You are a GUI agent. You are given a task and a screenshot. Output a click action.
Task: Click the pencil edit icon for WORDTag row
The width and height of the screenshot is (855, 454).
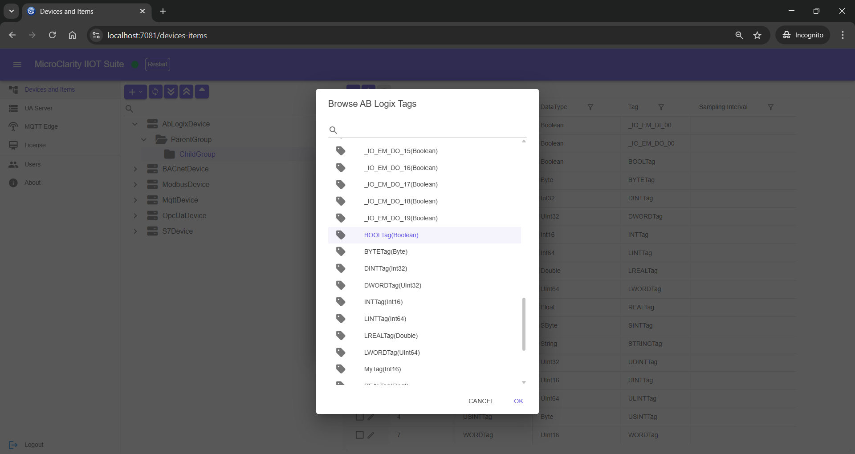tap(371, 435)
